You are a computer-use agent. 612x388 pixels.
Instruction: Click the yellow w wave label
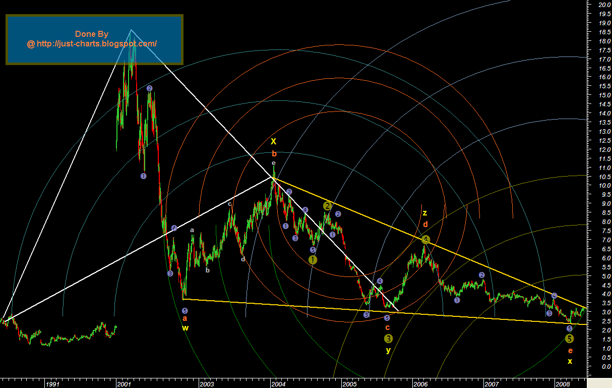[x=185, y=328]
